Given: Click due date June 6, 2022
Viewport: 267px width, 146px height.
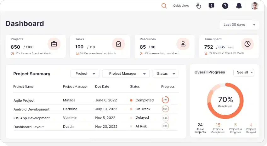Looking at the screenshot, I should click(106, 100).
